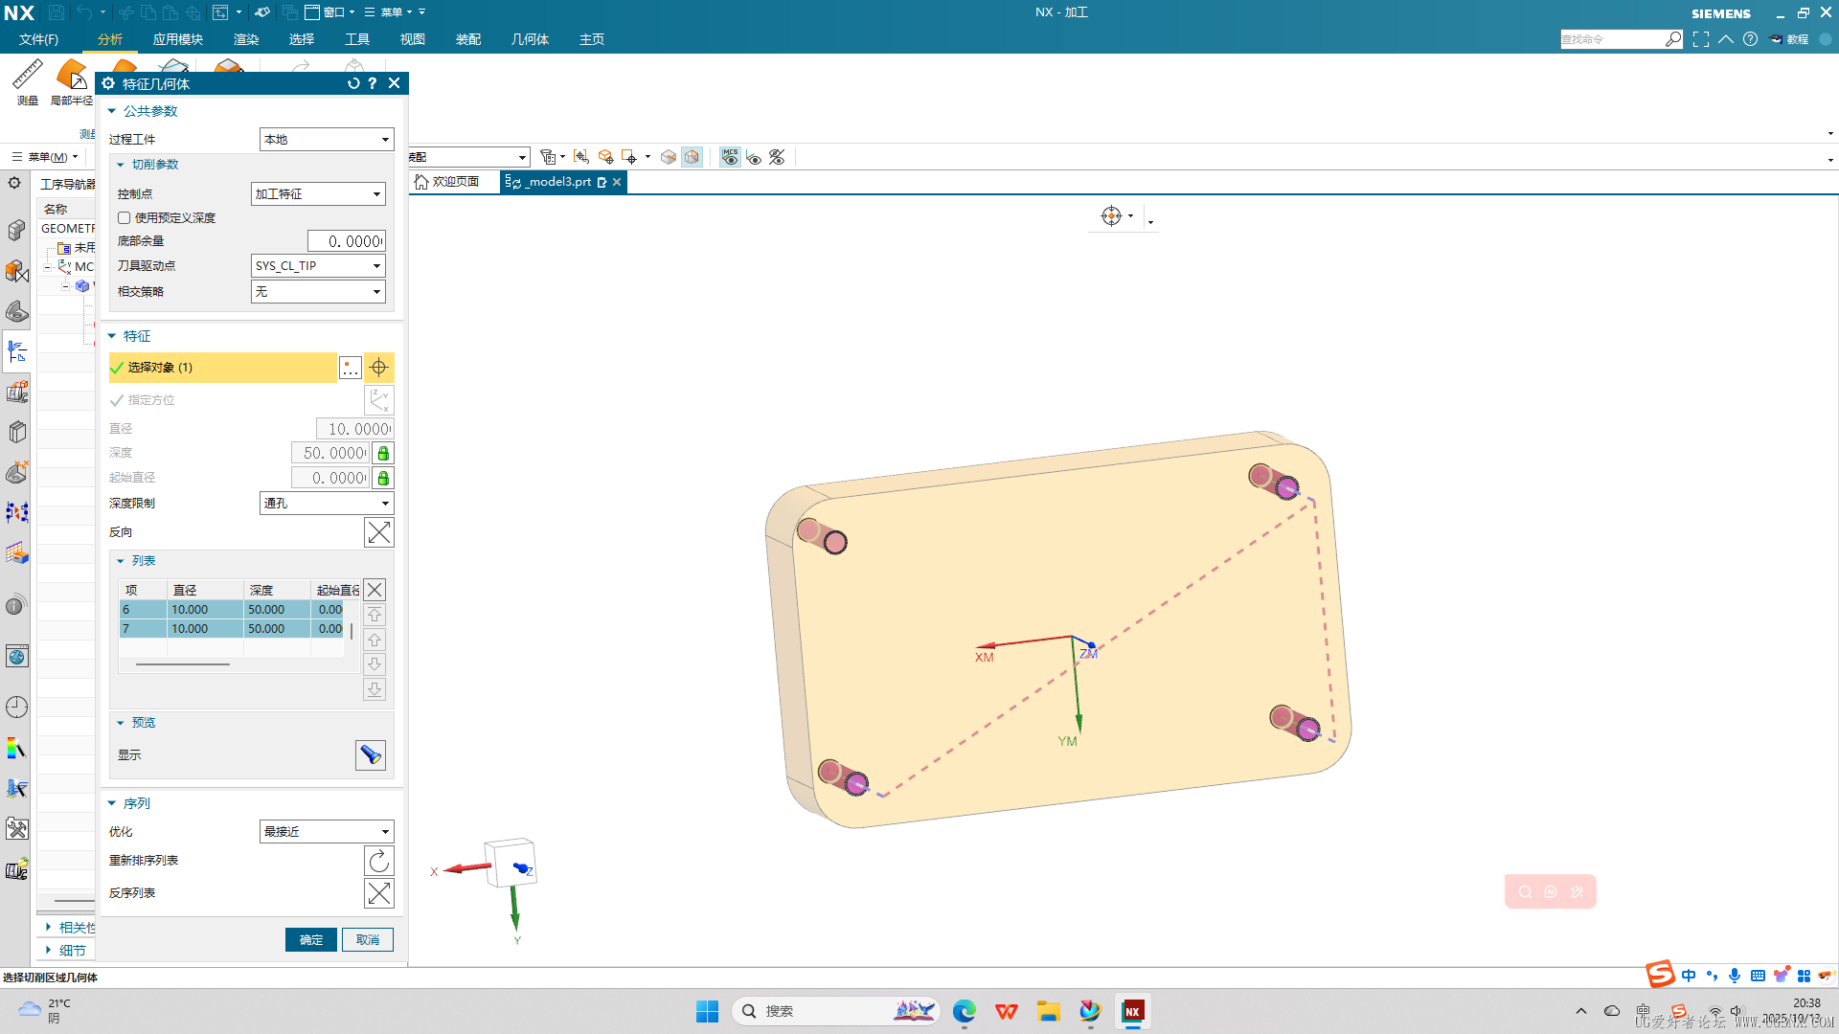
Task: Open the tool drive point dropdown
Action: point(318,266)
